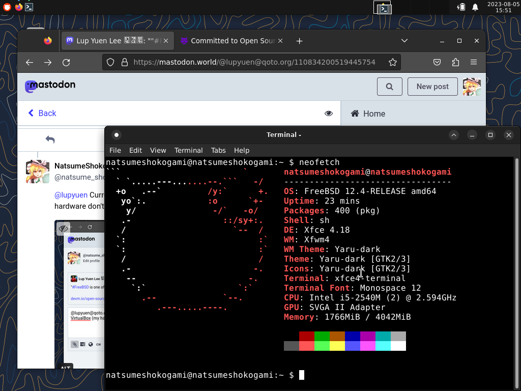Click the Mastodon search magnifier button

pos(389,87)
